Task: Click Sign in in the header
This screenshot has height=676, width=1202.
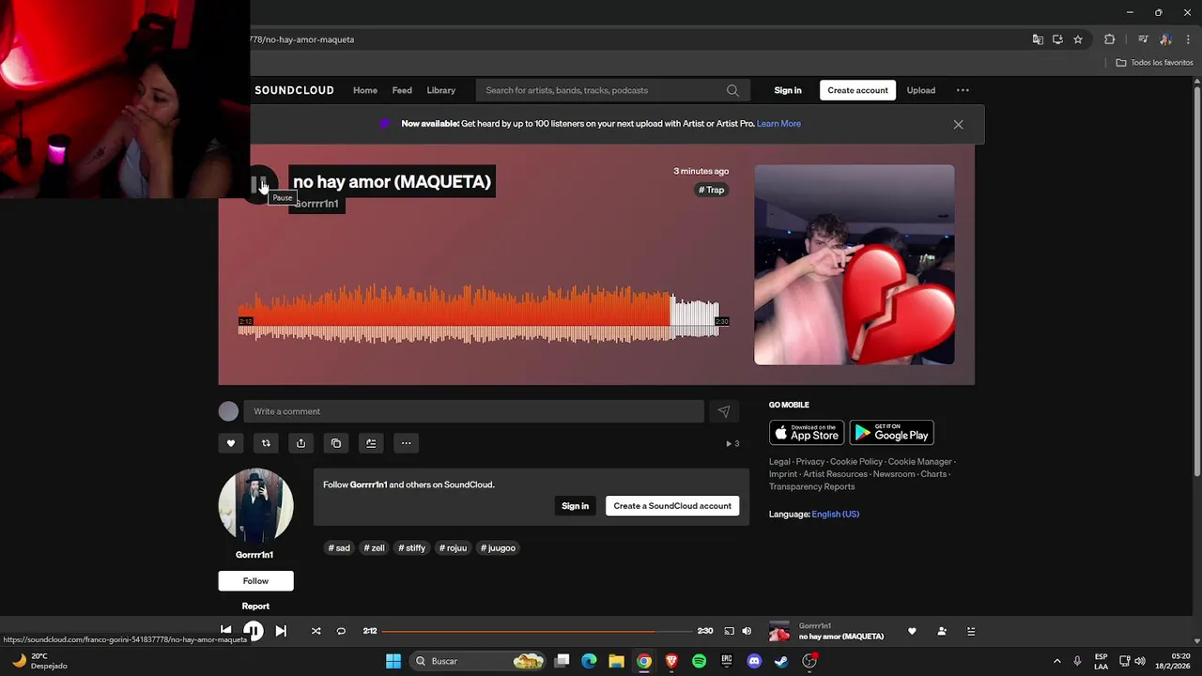Action: [x=788, y=90]
